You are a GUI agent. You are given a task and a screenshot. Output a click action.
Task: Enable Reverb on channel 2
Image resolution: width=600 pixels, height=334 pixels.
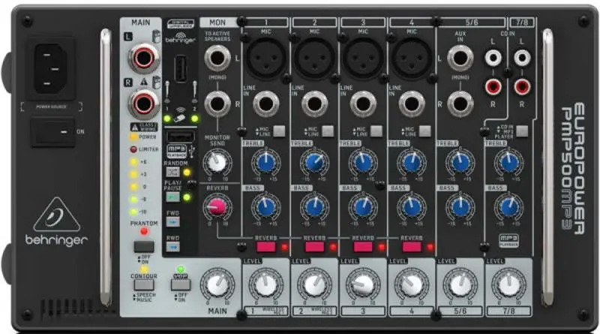(x=314, y=247)
